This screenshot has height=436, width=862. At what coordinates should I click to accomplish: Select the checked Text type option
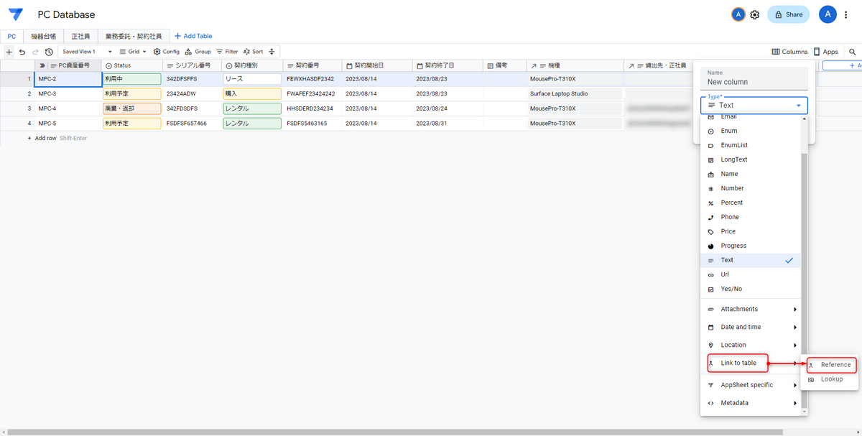[751, 260]
